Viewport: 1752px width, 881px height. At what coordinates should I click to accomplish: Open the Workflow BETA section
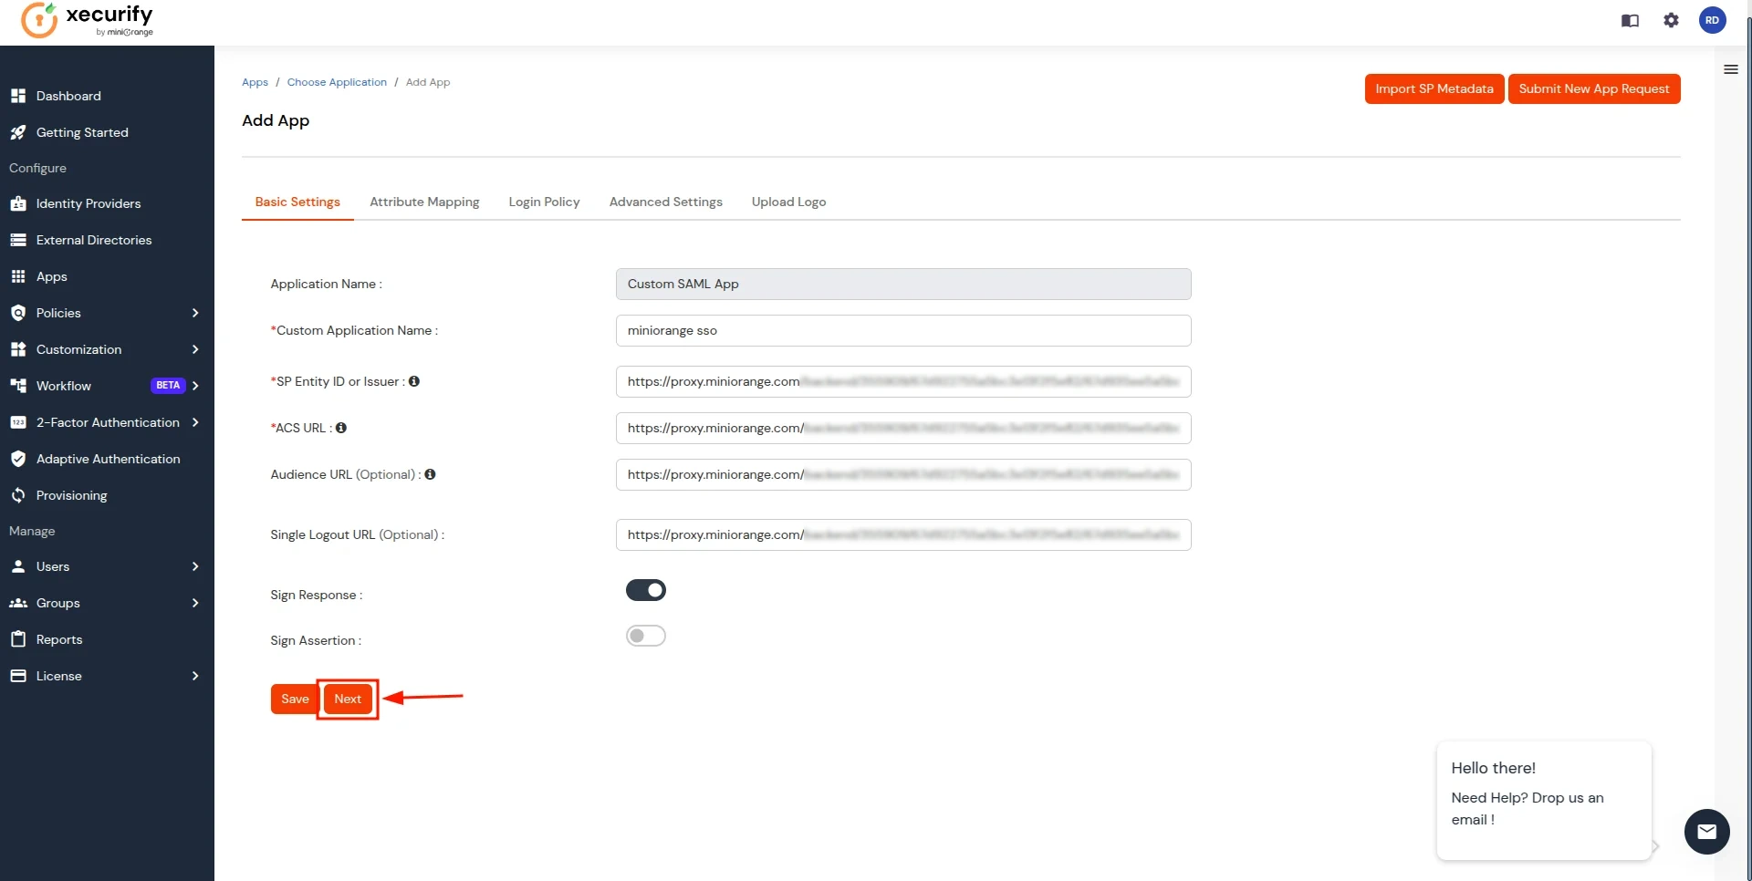click(64, 385)
